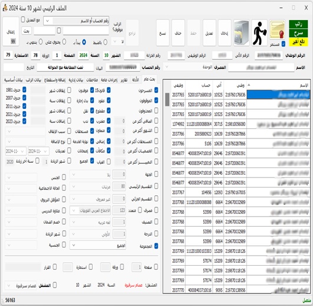
Task: Select the ينتهي بـ radio option
Action: pyautogui.click(x=41, y=42)
